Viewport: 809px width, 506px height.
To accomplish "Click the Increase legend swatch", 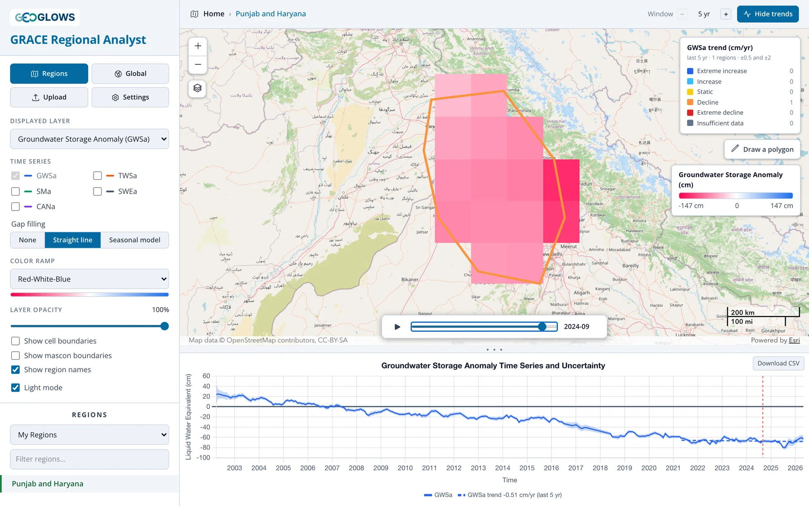I will tap(690, 81).
